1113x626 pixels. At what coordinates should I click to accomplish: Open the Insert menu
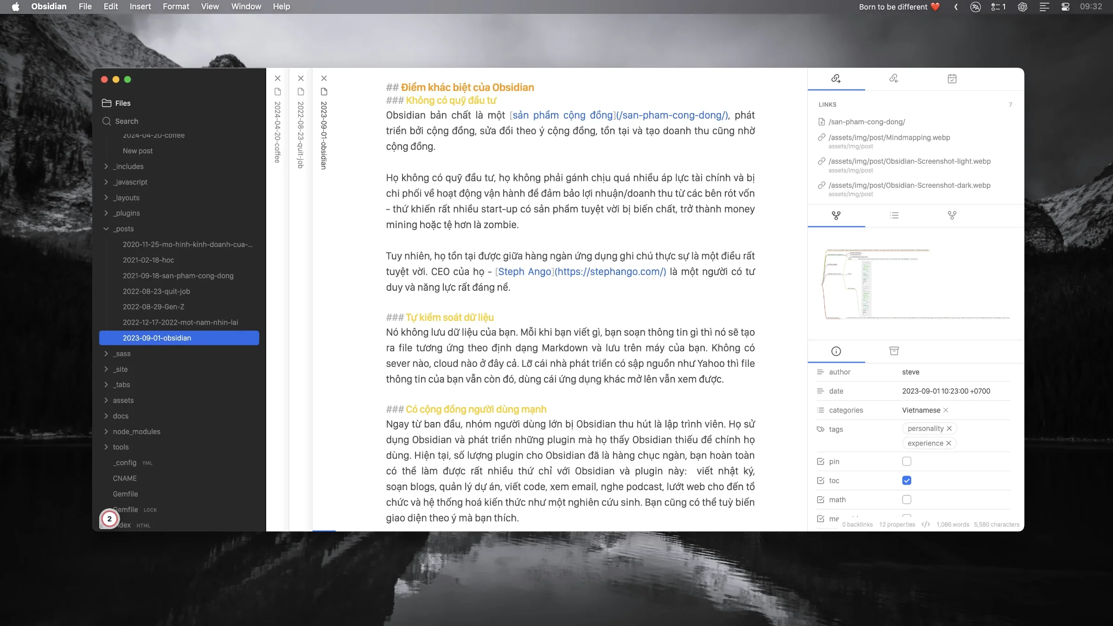coord(140,6)
